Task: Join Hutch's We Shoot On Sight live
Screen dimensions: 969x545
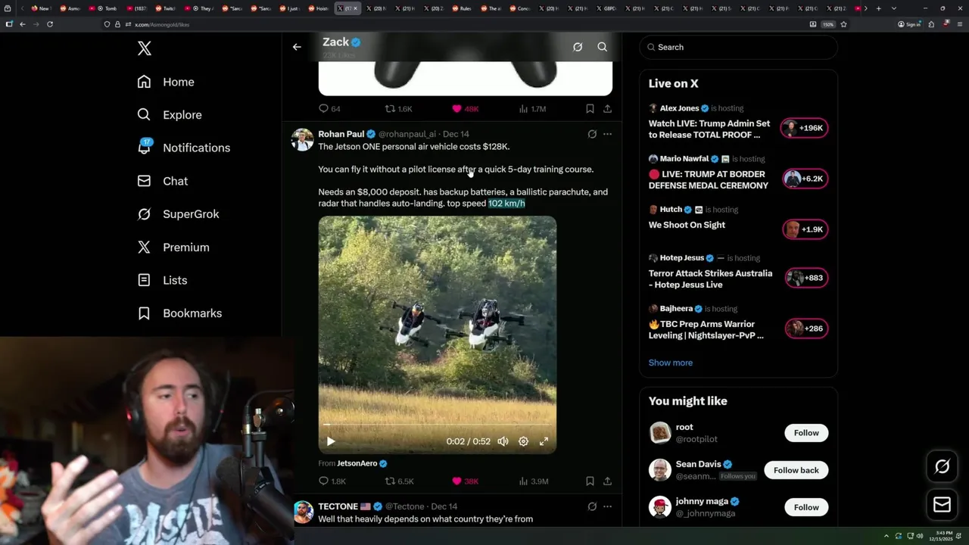Action: point(805,229)
